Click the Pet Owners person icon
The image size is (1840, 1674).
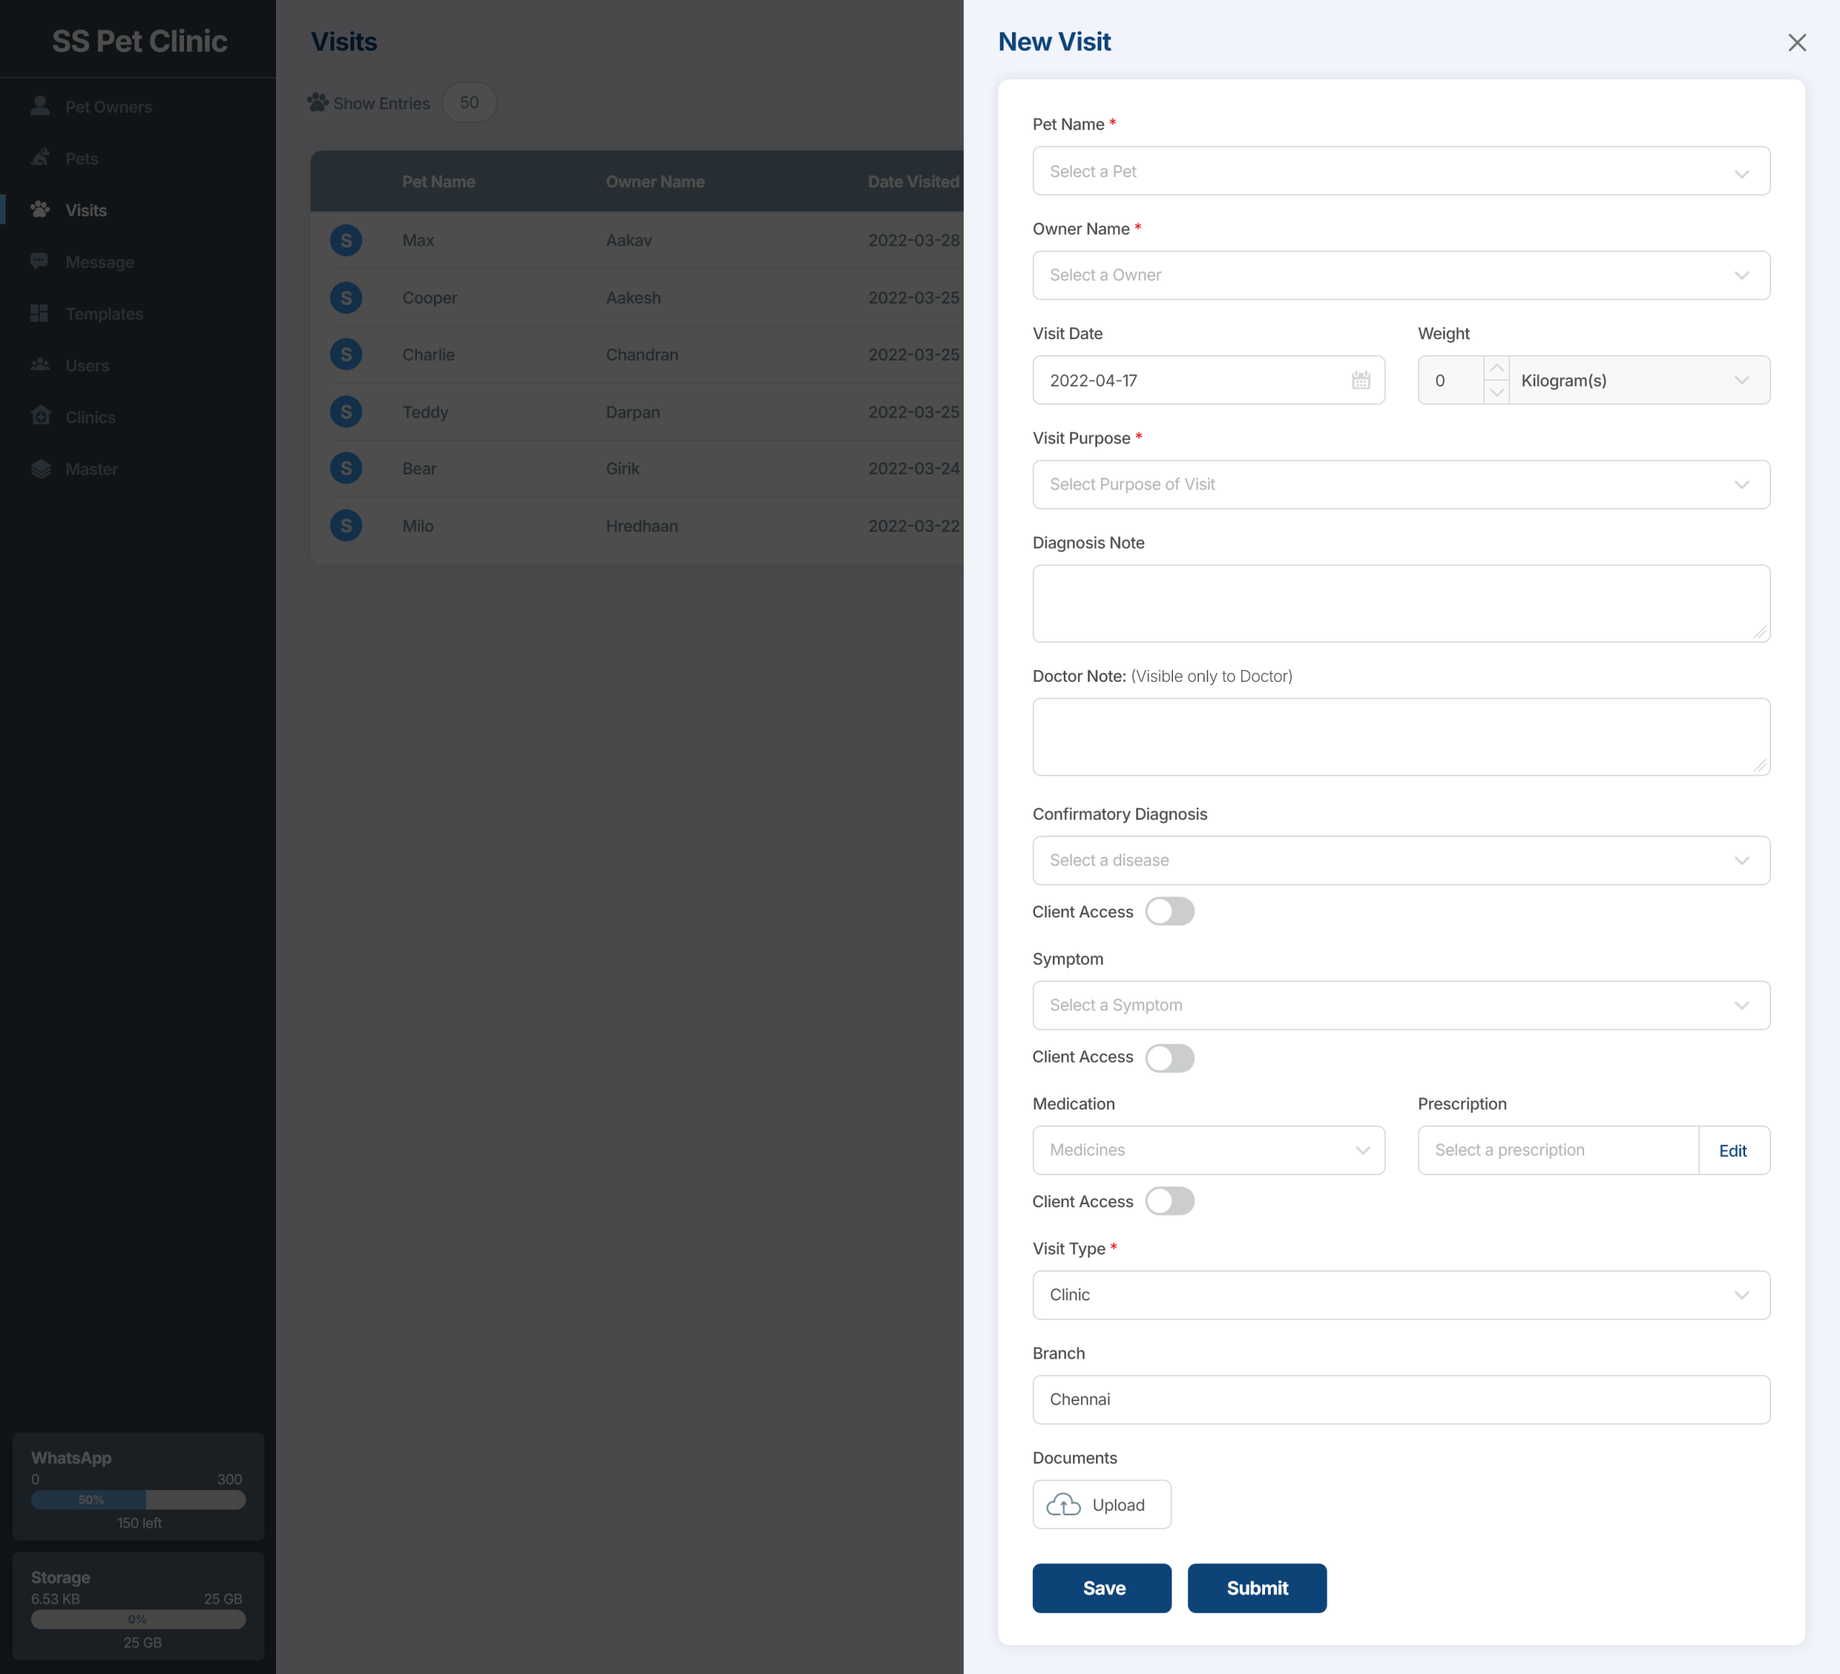point(40,106)
